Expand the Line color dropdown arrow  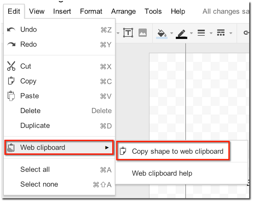click(x=191, y=33)
